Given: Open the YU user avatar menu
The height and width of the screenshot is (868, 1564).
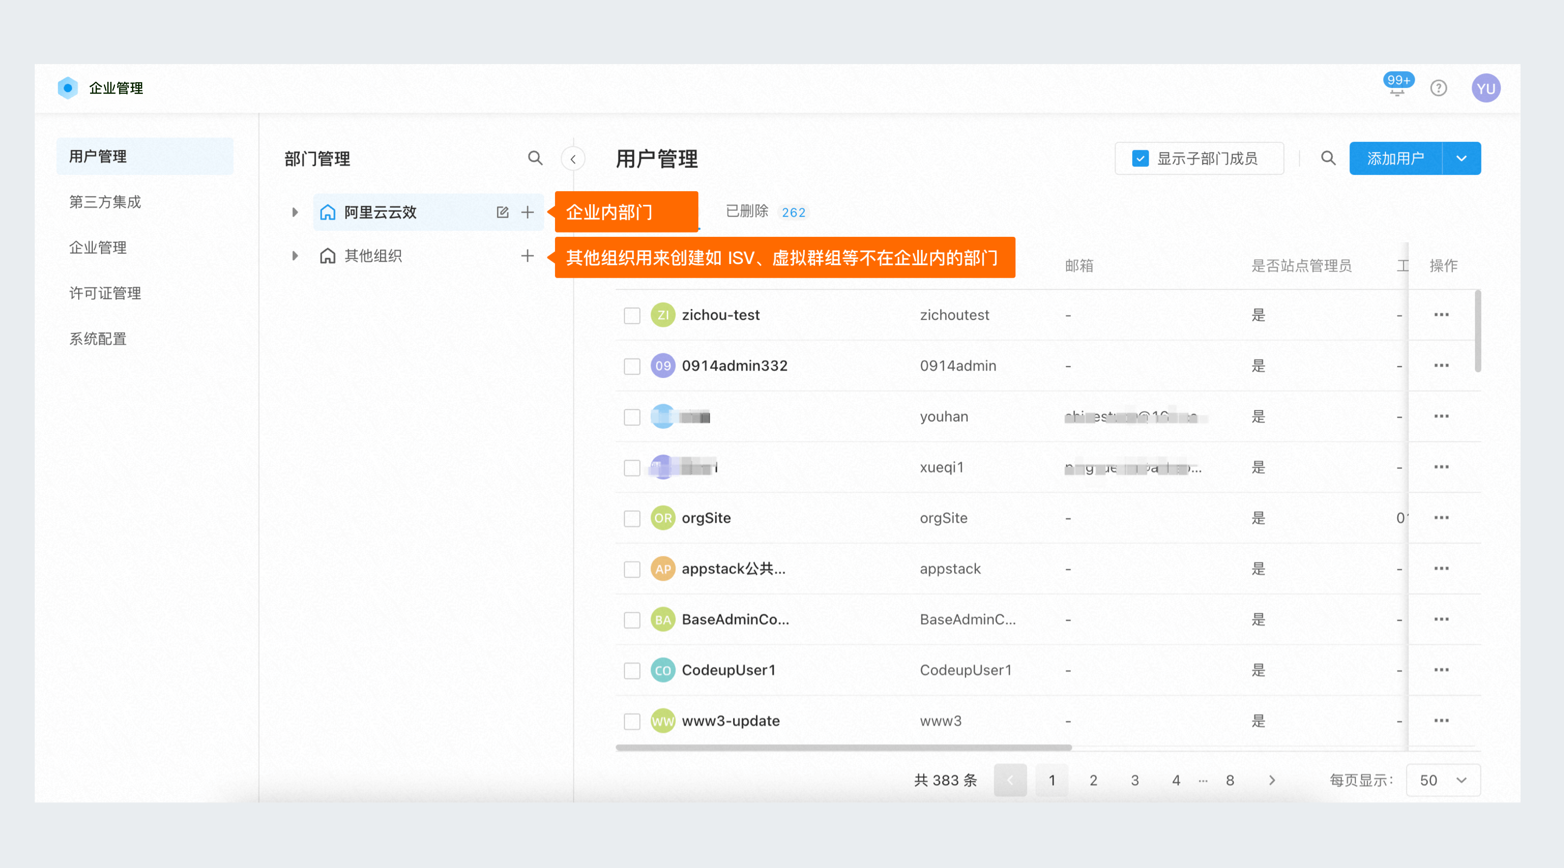Looking at the screenshot, I should pos(1486,88).
